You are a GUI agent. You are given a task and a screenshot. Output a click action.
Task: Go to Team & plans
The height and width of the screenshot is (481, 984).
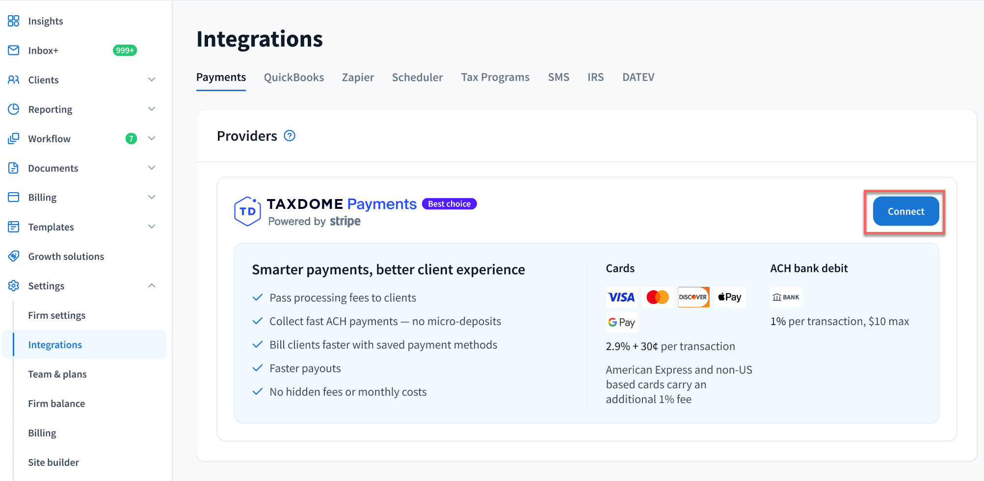(x=57, y=374)
